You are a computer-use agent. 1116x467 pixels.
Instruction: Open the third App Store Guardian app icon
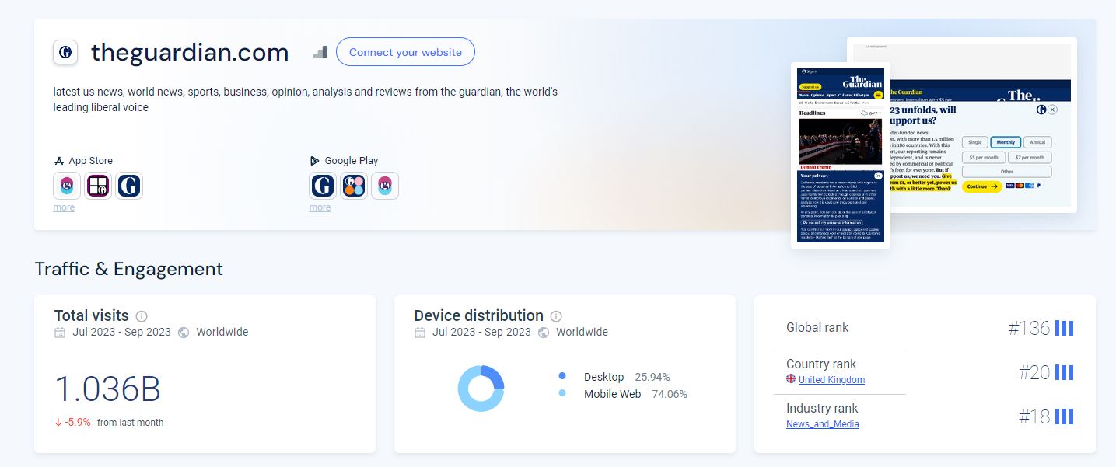[x=129, y=186]
